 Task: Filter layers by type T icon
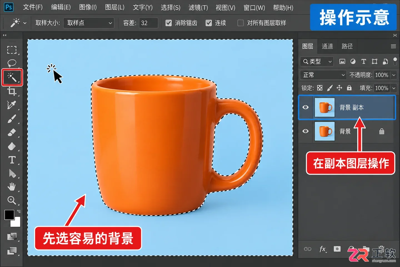click(364, 61)
